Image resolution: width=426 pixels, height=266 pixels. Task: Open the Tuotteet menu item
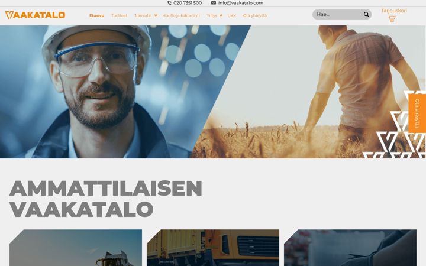[120, 15]
